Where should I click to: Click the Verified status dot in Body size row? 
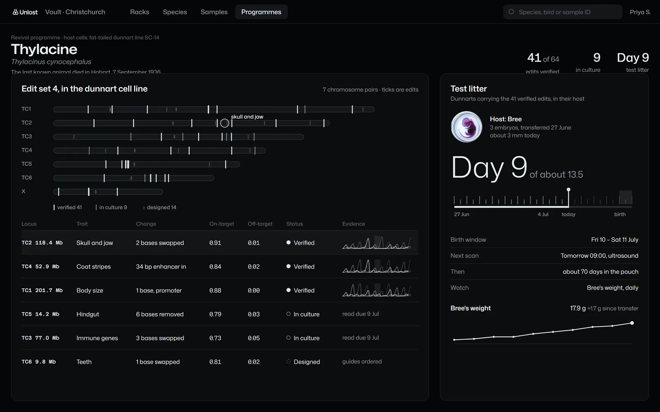tap(288, 290)
